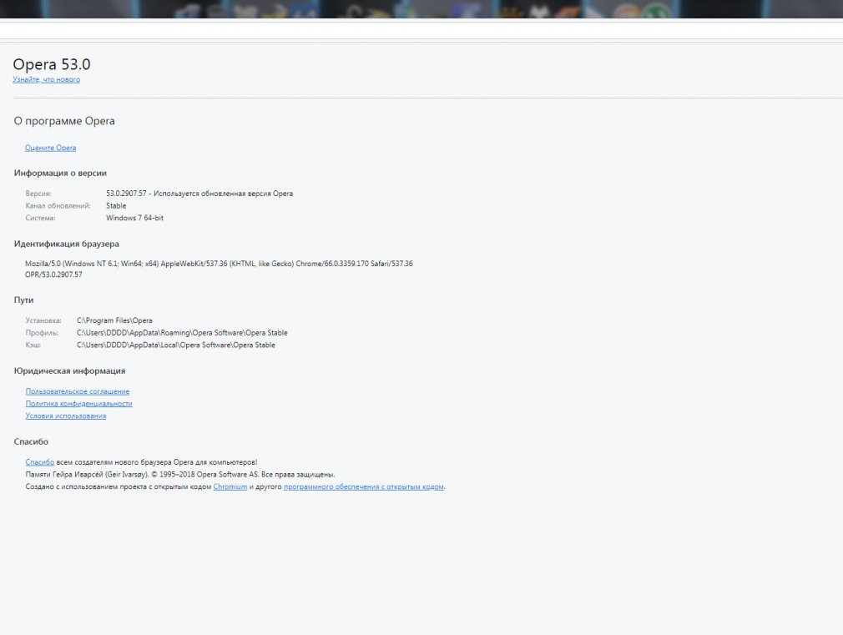Click the 'Stable' update channel value
Screen dimensions: 843x635
(116, 206)
